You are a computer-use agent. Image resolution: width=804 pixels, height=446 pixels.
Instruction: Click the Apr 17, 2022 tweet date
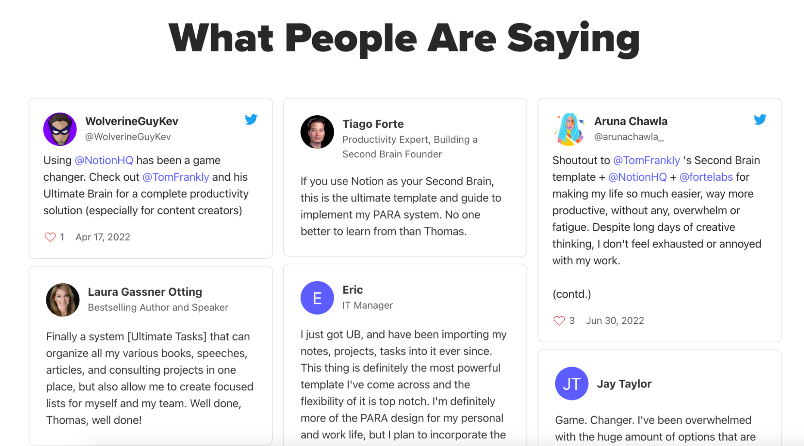pyautogui.click(x=103, y=237)
